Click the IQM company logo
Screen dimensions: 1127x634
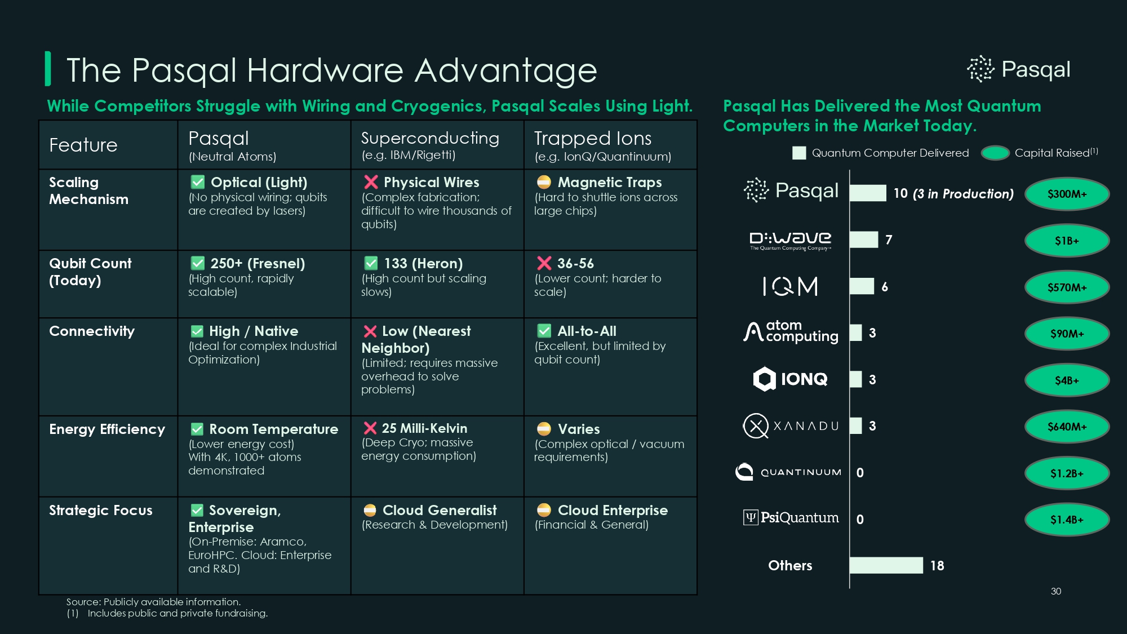point(790,286)
